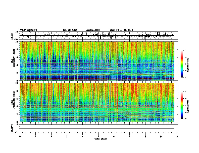Click the ch.1 colorbar log(PSD) label
Screen dimensions: 199x153
click(188, 65)
